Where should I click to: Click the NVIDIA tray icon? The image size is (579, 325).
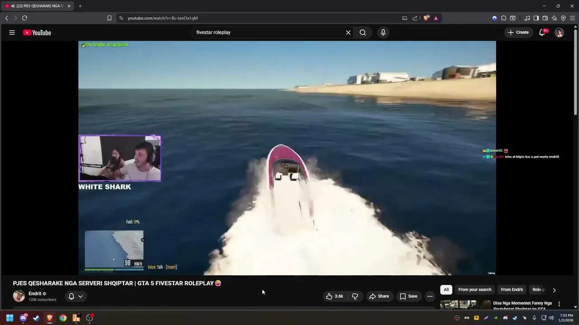496,318
